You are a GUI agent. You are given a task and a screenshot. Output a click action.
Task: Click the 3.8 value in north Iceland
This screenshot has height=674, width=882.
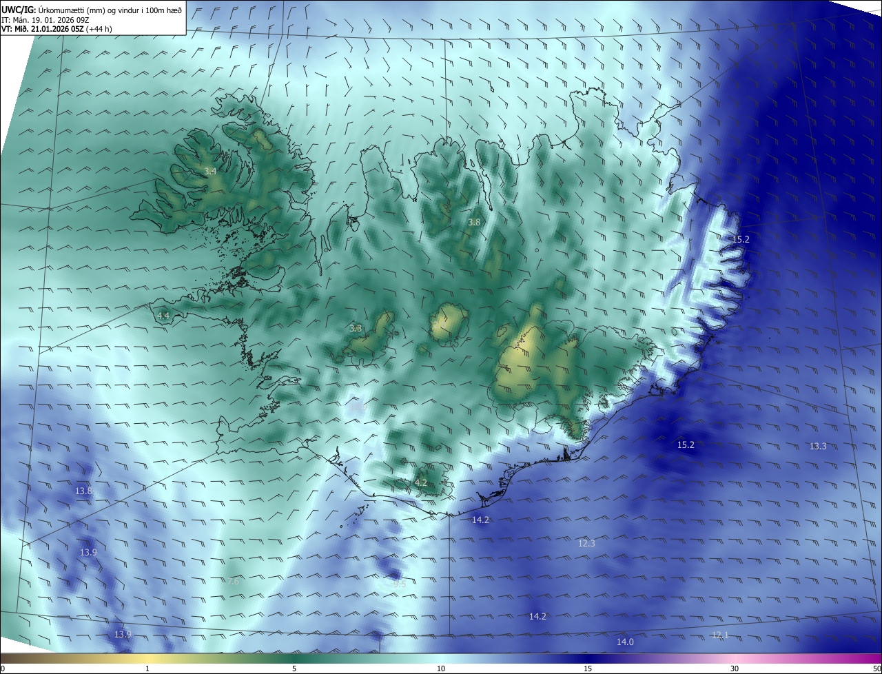474,223
